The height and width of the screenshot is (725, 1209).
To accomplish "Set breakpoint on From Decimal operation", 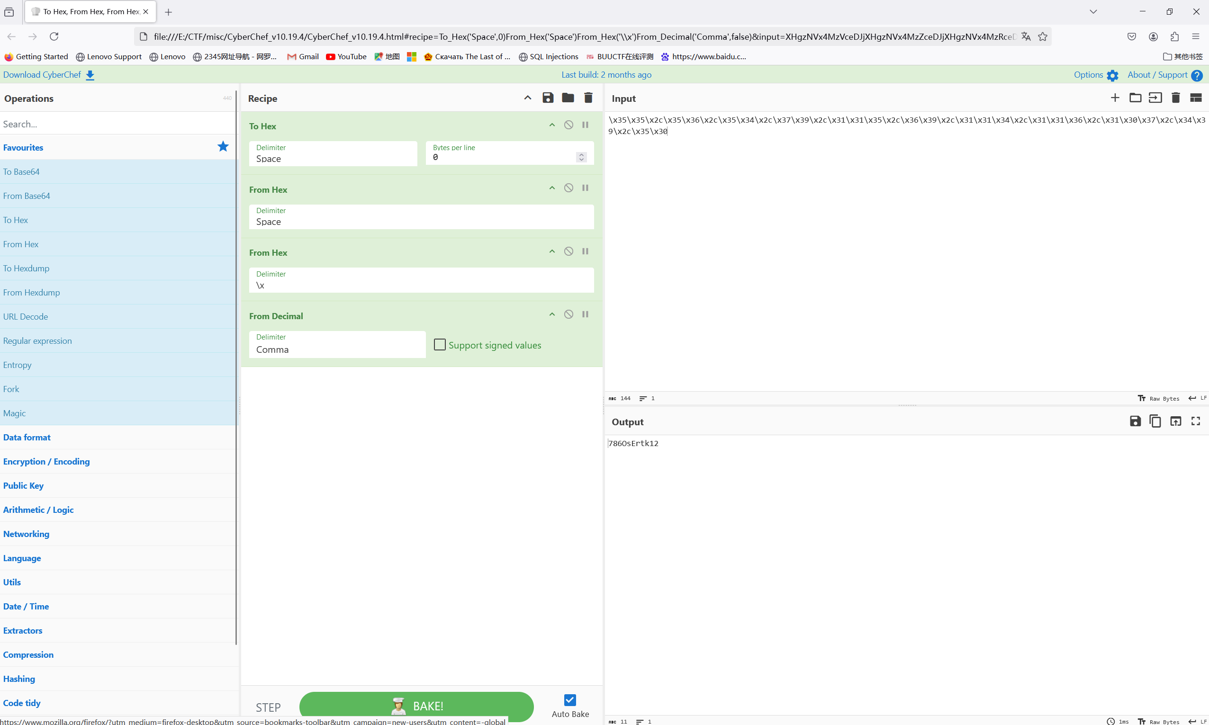I will 585,314.
